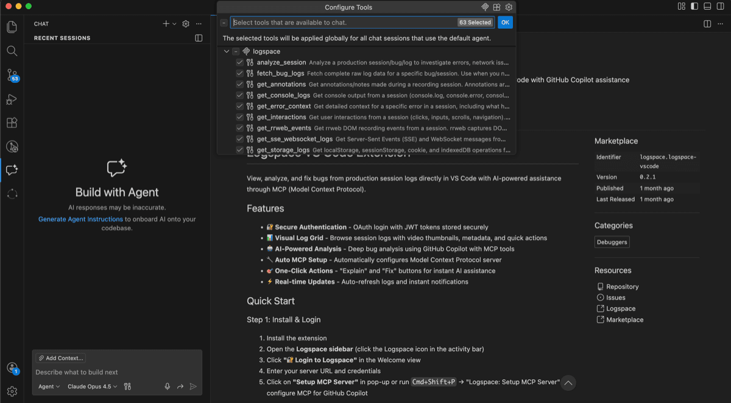Open the Run and Debug view

click(x=12, y=99)
